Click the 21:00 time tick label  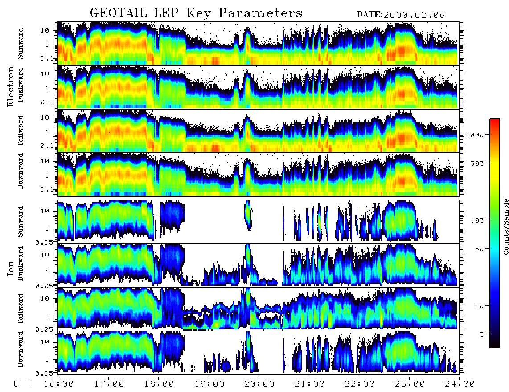point(309,384)
